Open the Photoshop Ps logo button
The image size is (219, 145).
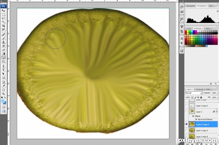tap(4, 6)
